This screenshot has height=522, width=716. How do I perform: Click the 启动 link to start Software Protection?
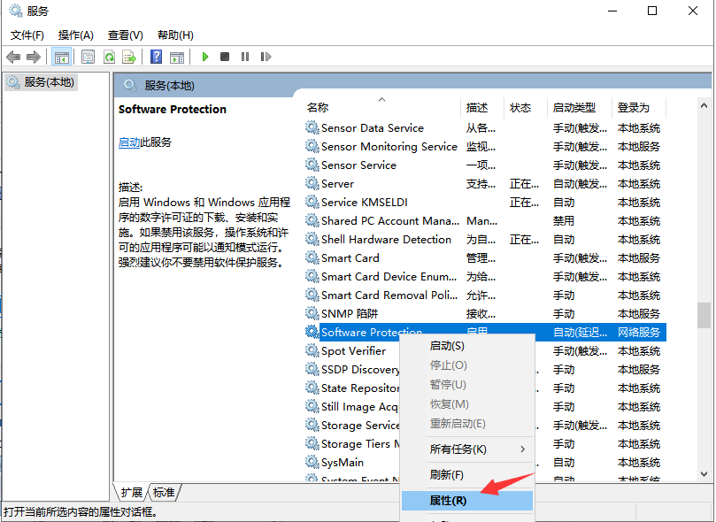click(129, 142)
